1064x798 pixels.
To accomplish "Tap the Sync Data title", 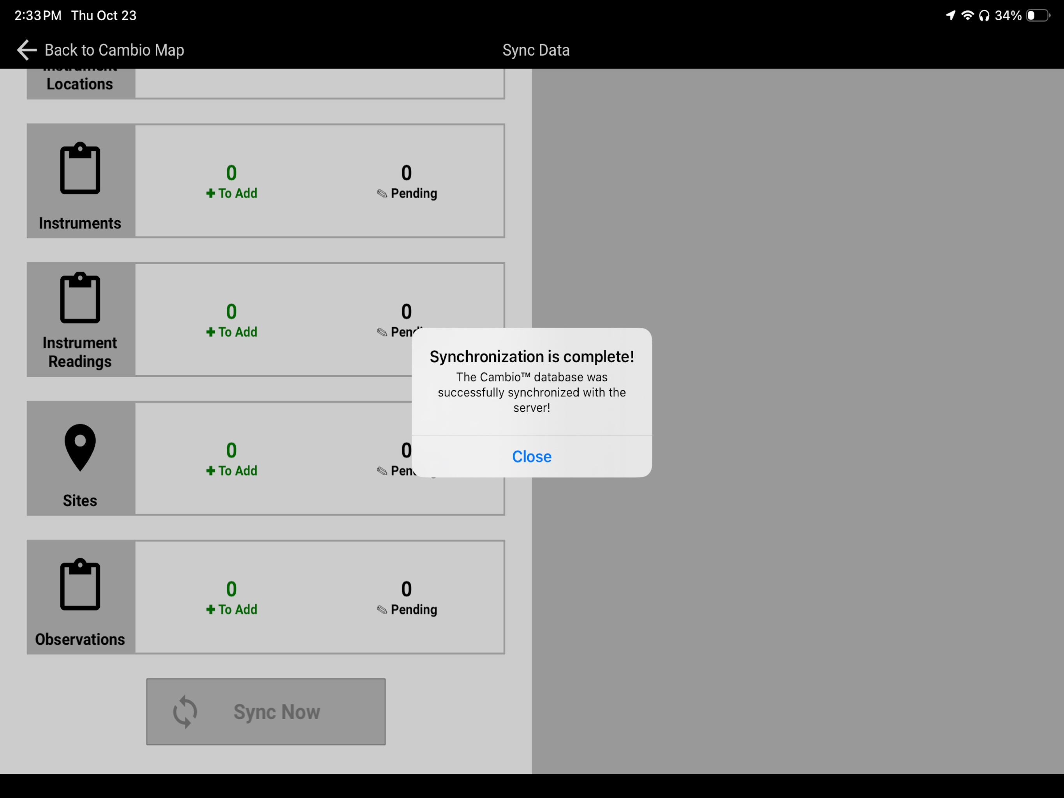I will click(x=536, y=50).
